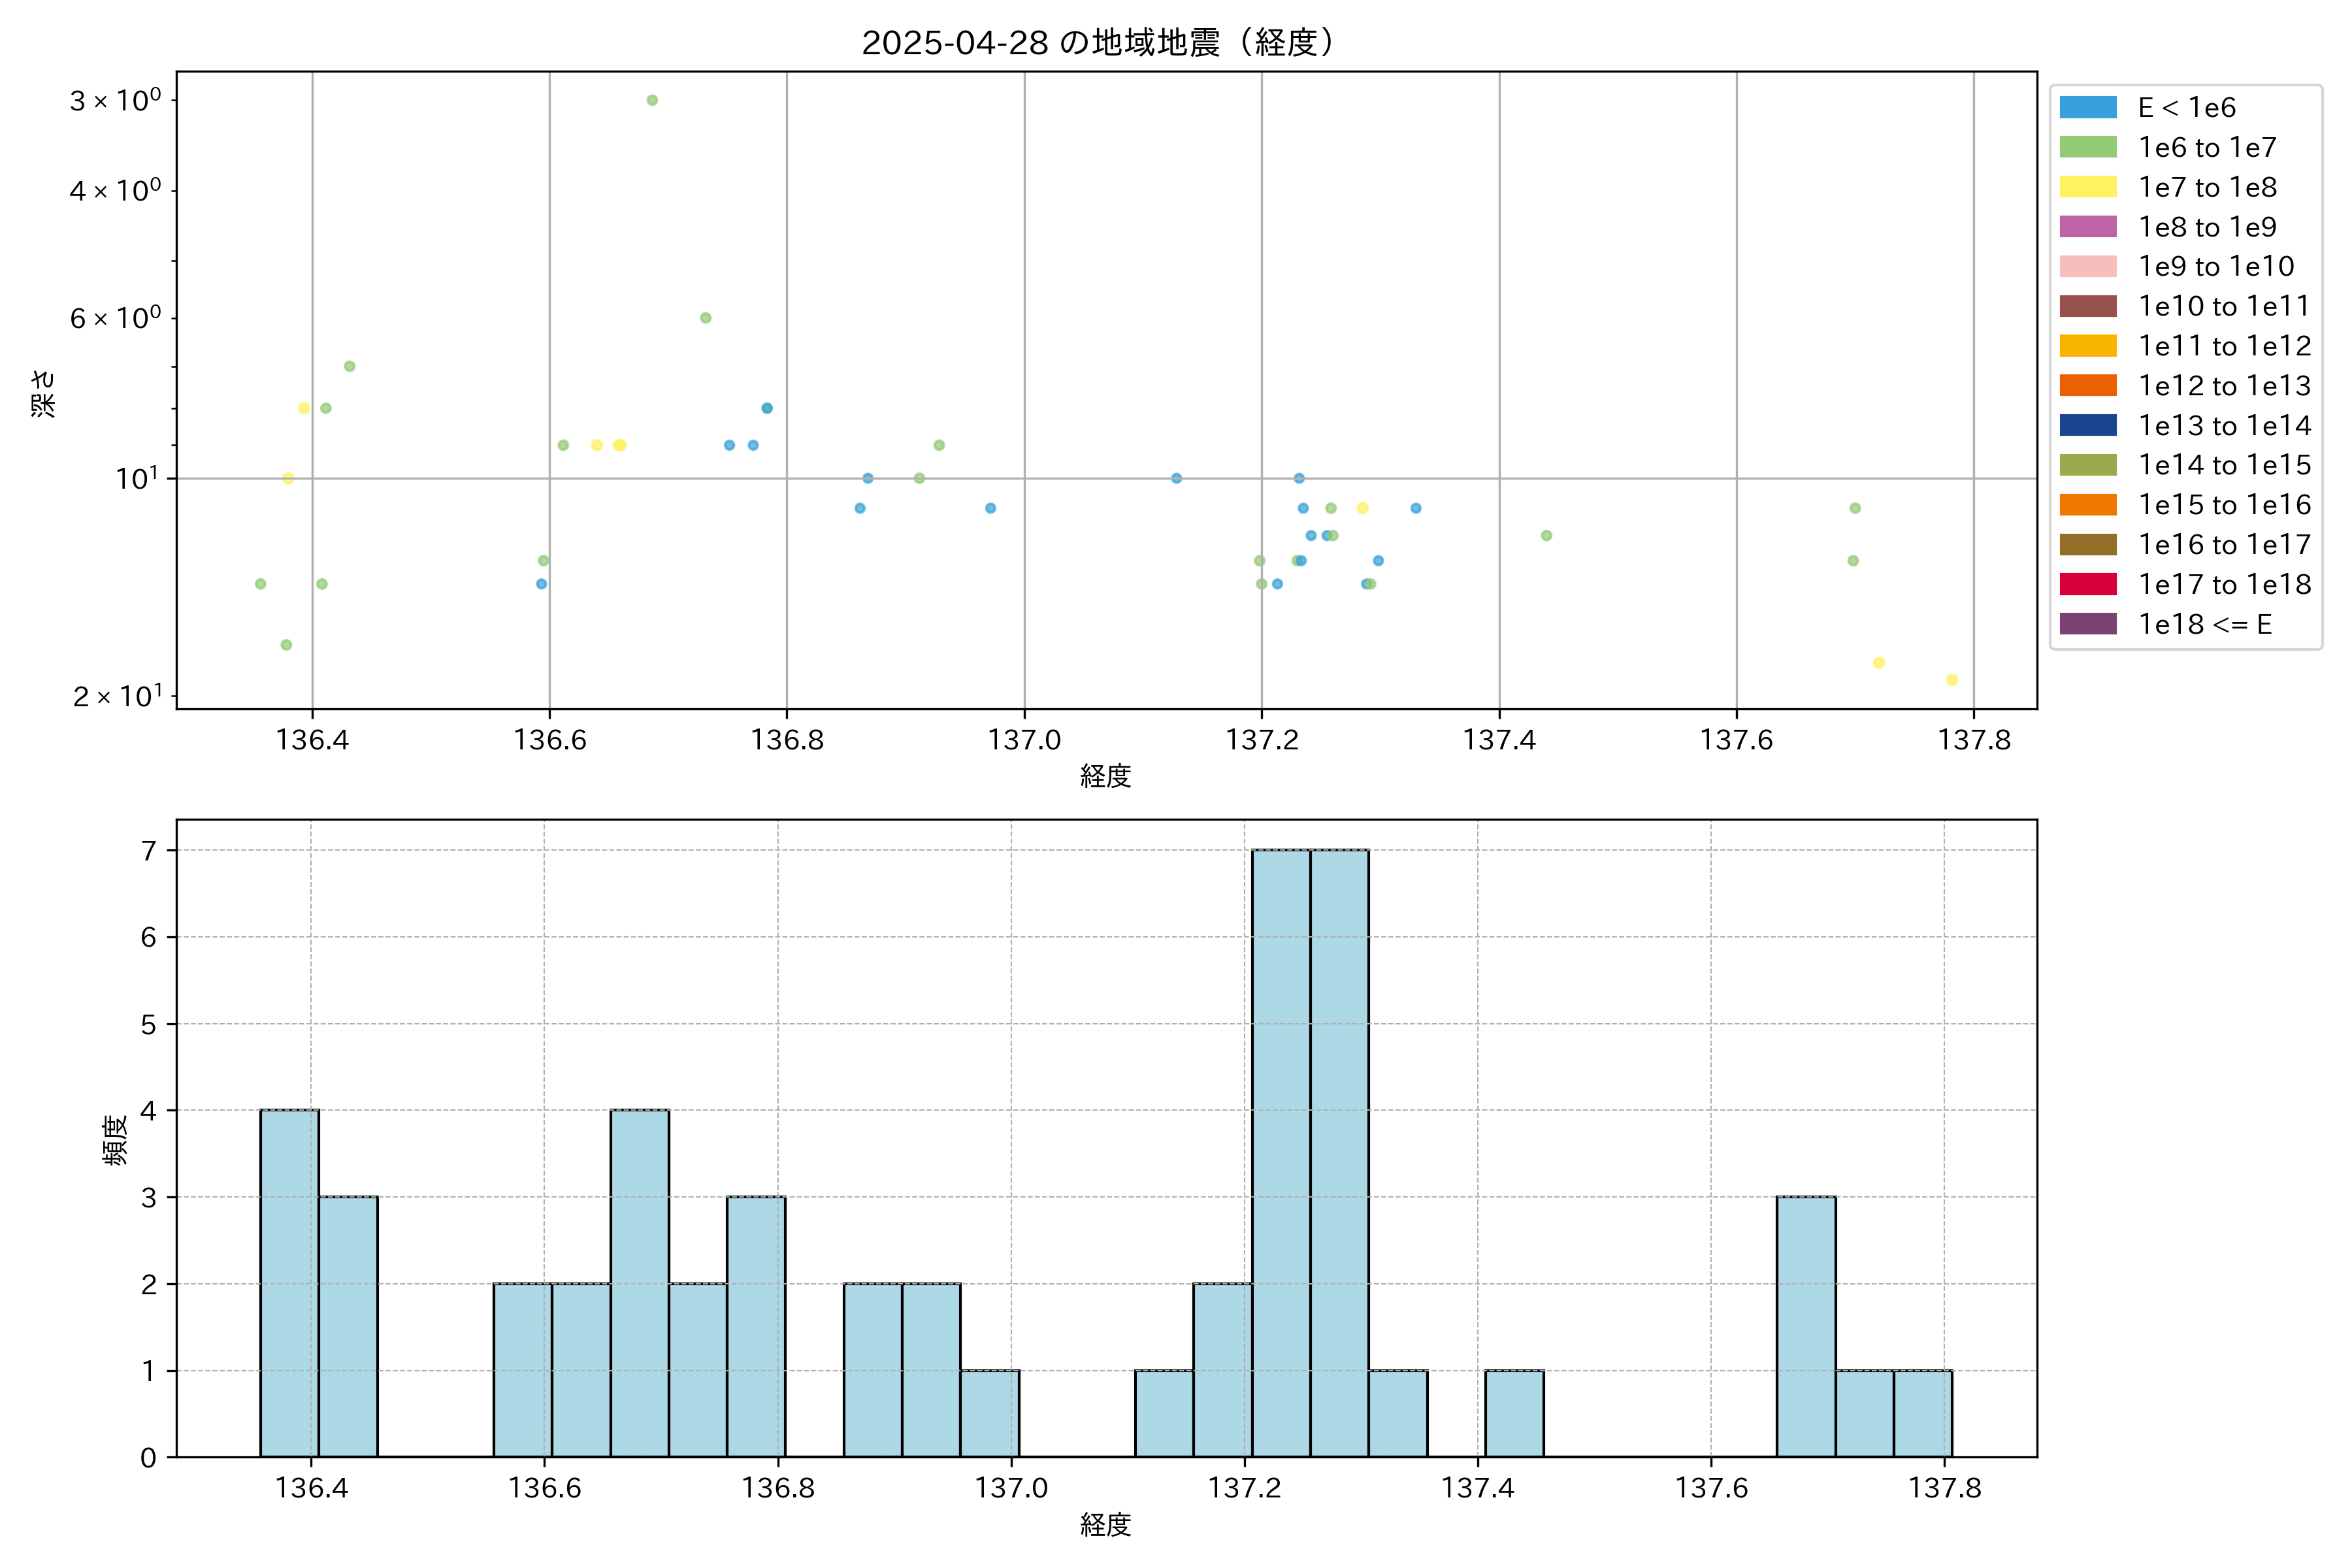The image size is (2352, 1568).
Task: Click the shallowest green point near 3×10⁰ depth
Action: (652, 100)
